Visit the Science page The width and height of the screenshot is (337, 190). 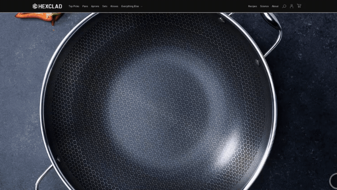(264, 6)
